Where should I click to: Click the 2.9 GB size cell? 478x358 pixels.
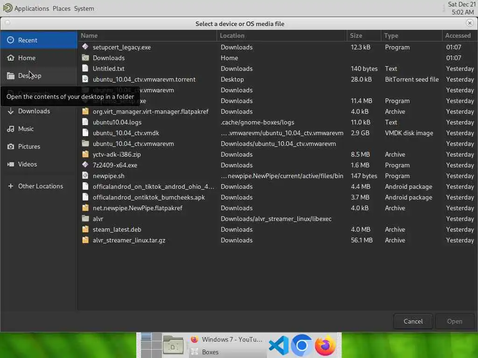[x=360, y=133]
